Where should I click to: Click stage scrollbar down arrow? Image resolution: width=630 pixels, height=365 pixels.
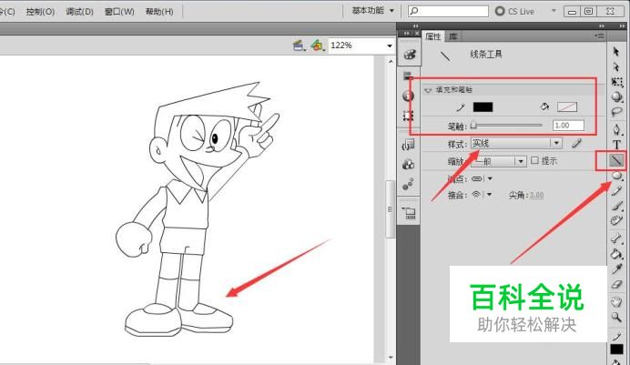coord(391,358)
